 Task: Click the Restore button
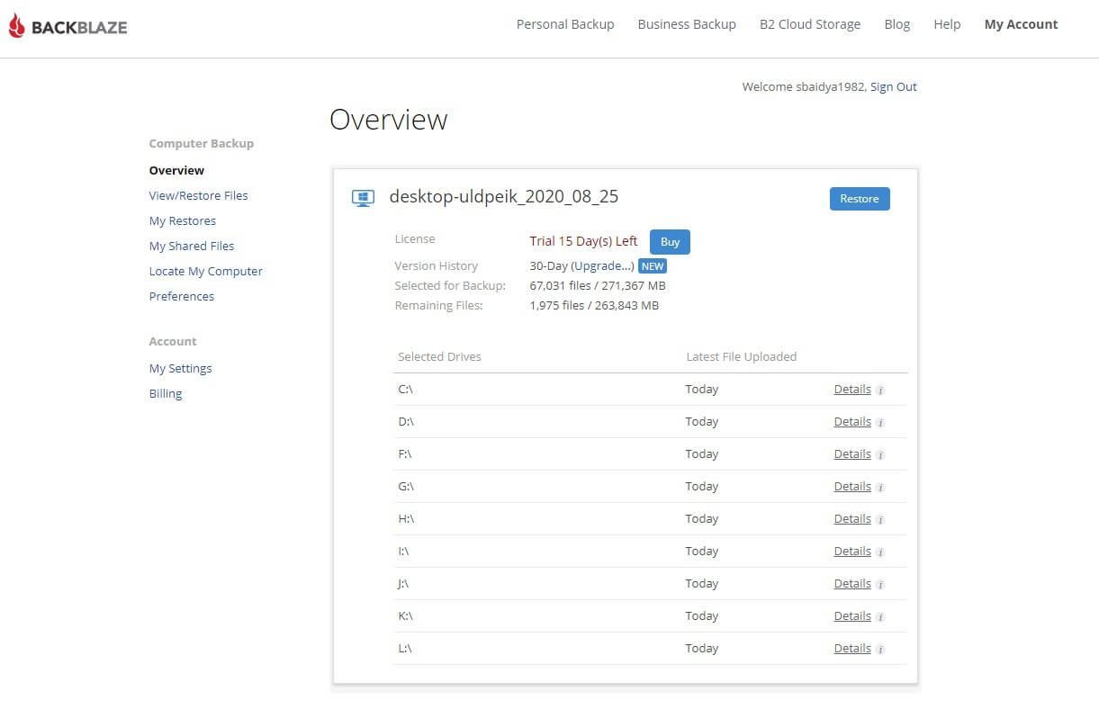[x=860, y=199]
